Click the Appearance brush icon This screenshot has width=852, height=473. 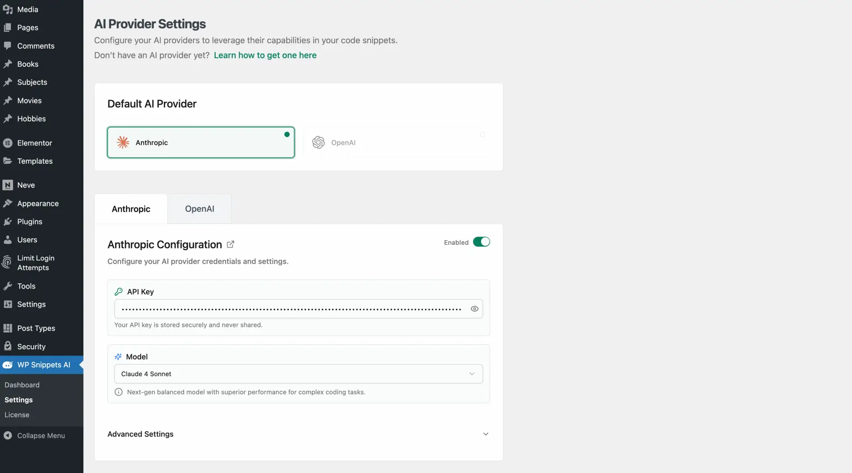[x=8, y=203]
